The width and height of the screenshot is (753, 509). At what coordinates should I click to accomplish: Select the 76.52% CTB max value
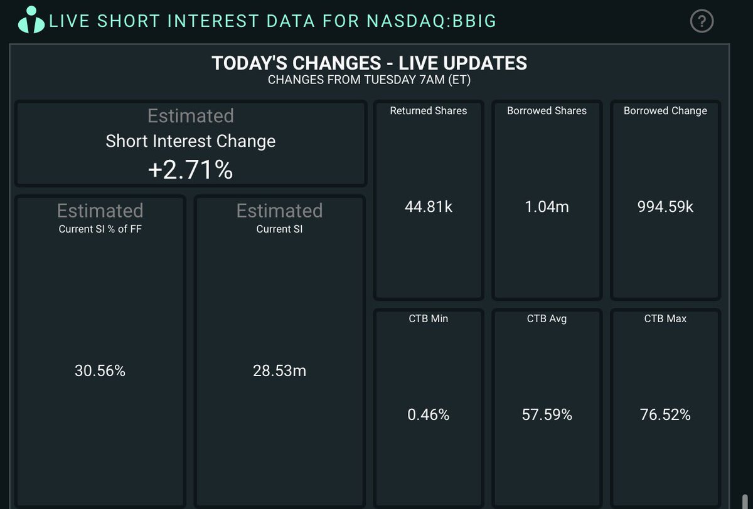[665, 414]
